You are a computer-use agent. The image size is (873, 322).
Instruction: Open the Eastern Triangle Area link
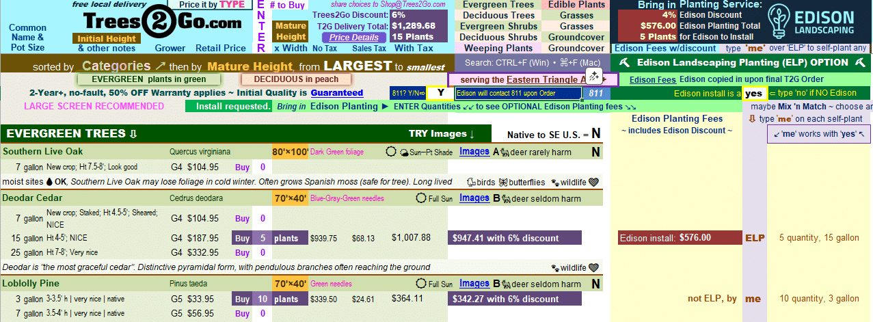click(x=552, y=79)
